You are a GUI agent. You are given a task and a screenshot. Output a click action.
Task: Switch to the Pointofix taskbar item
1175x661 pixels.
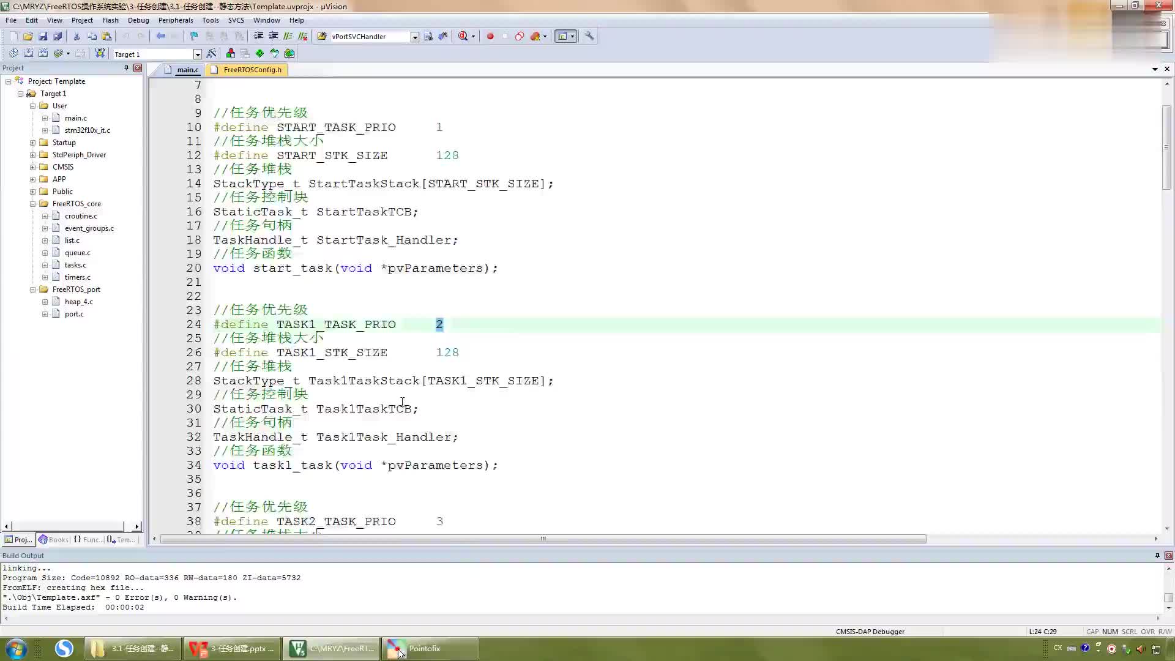[430, 649]
